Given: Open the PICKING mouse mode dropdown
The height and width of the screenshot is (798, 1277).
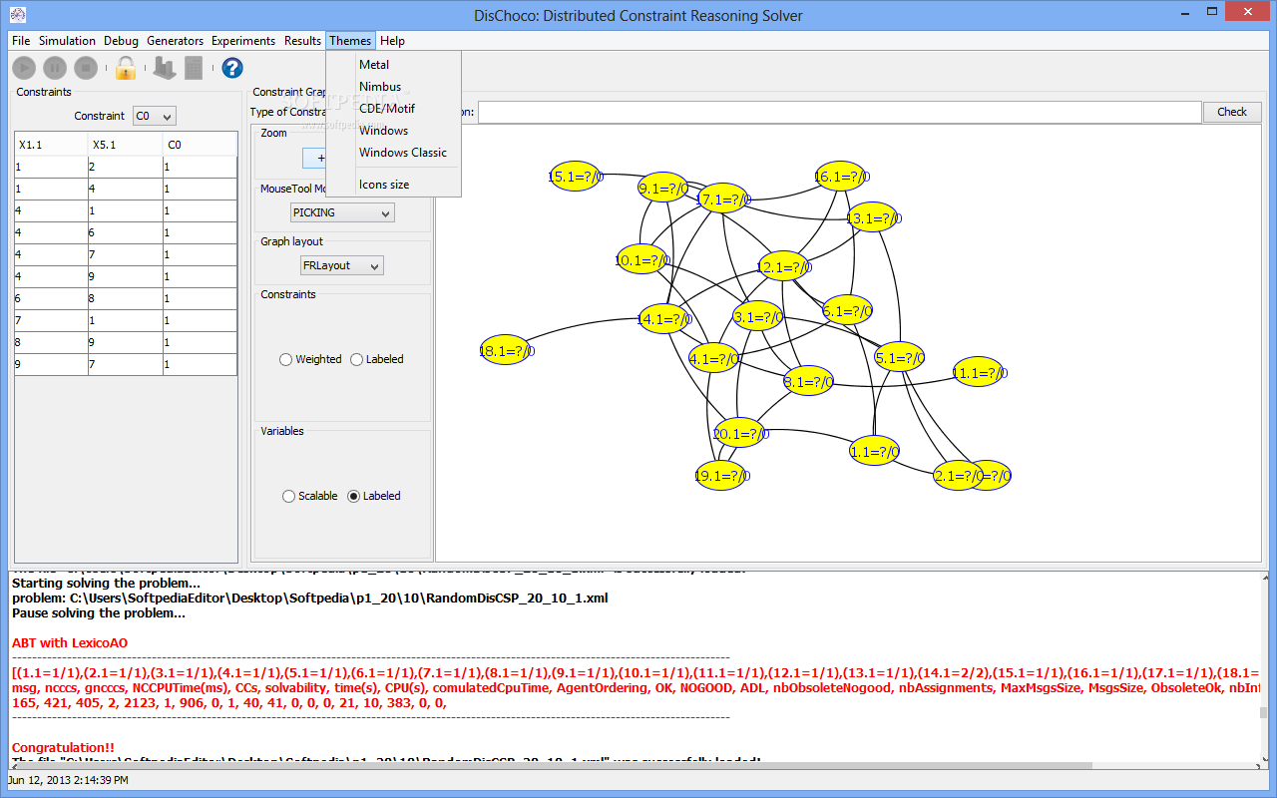Looking at the screenshot, I should point(342,212).
